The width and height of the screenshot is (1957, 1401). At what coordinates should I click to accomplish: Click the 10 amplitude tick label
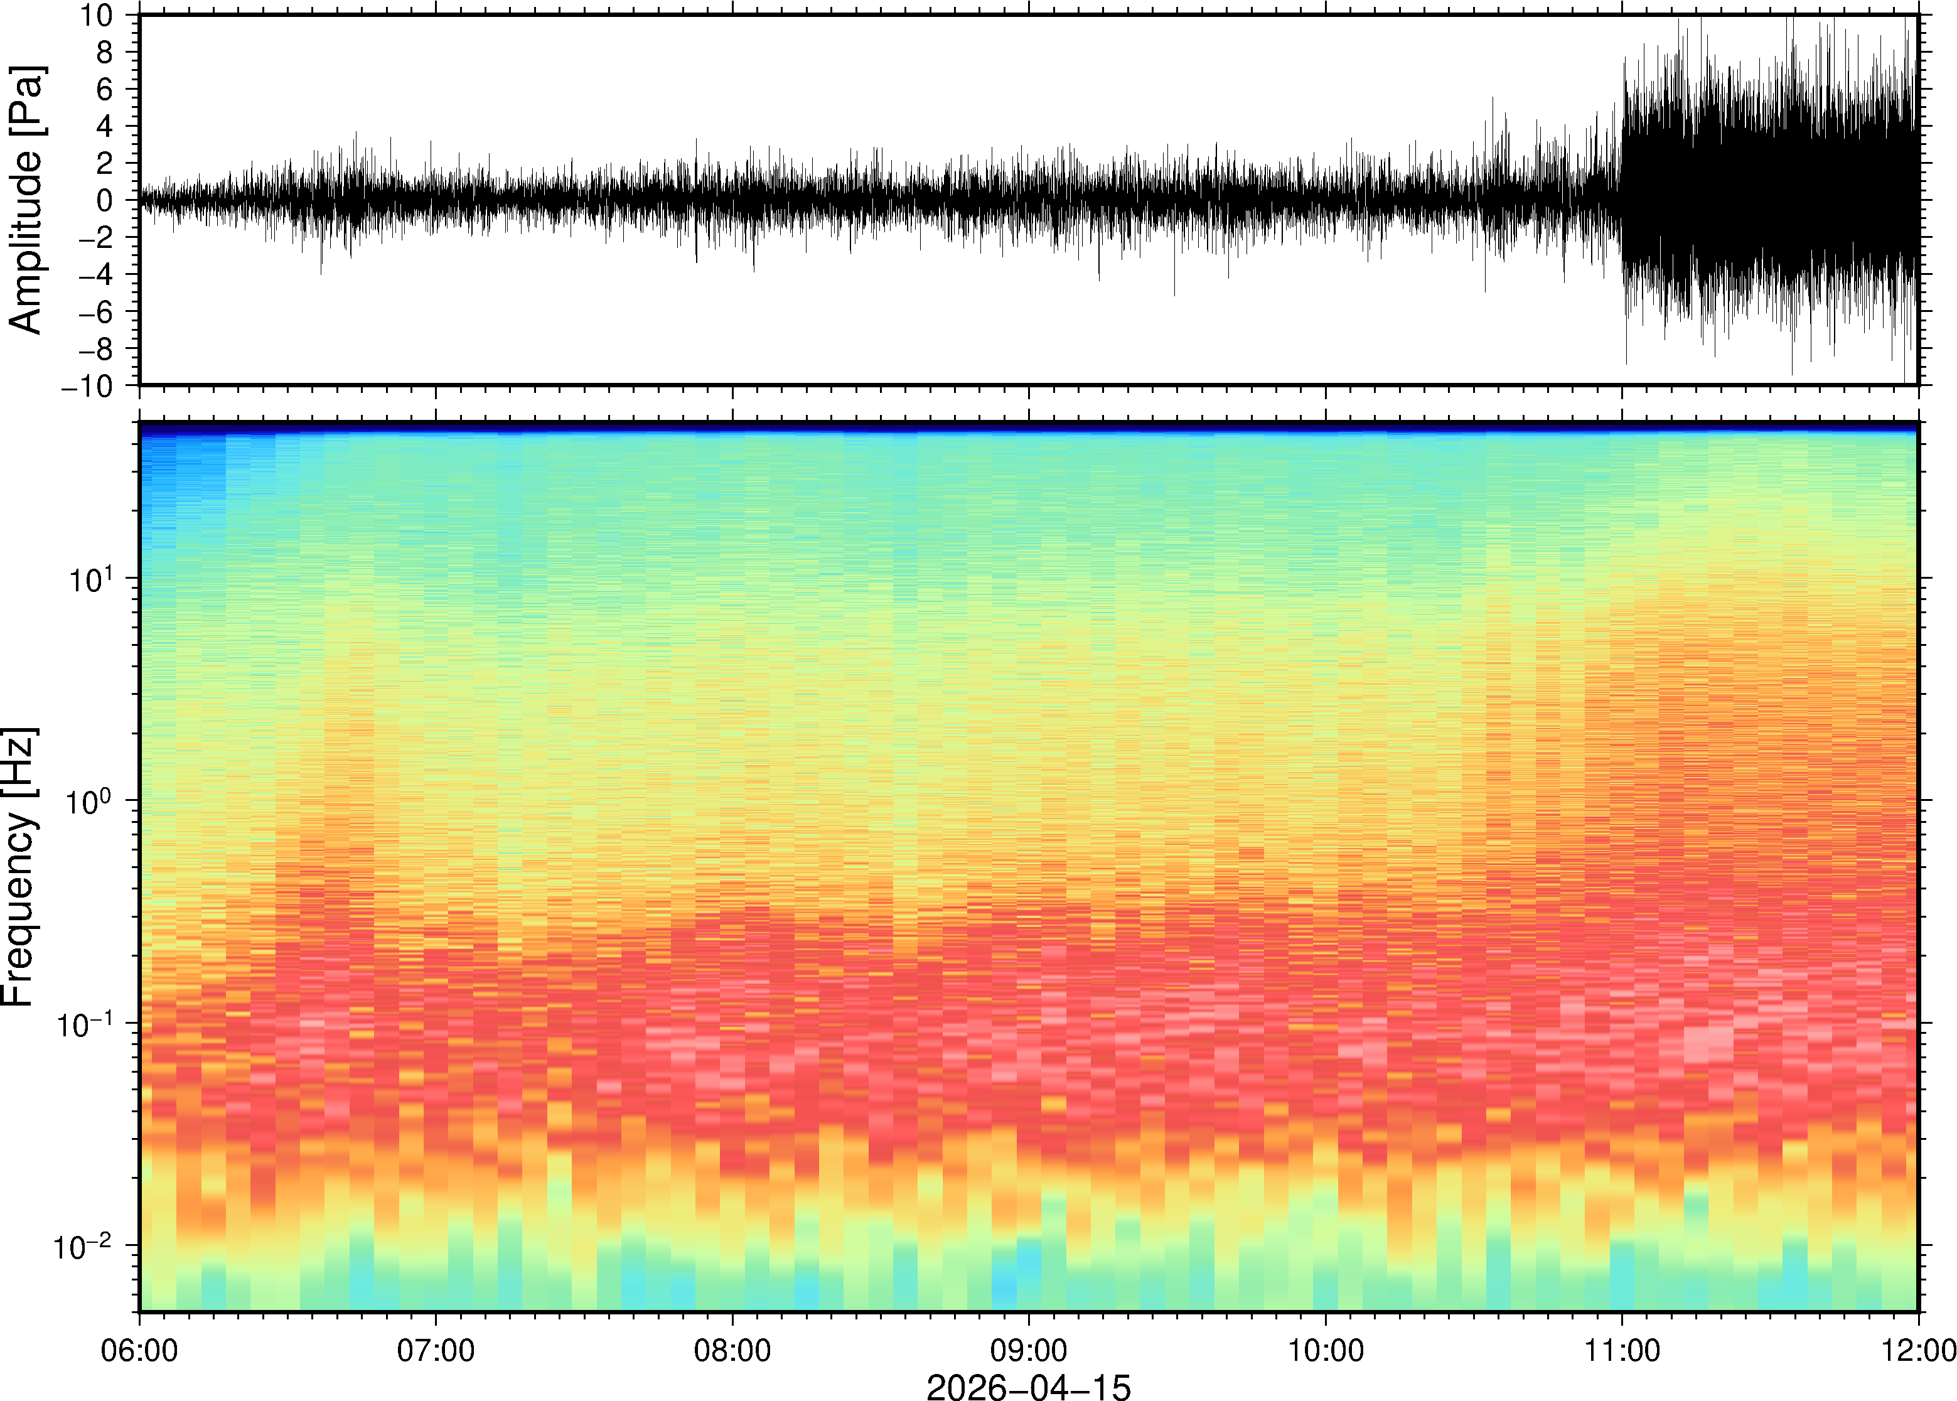pos(97,16)
